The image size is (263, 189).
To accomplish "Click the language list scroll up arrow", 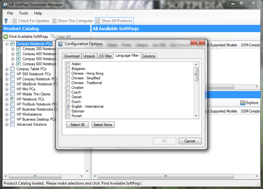I will 196,65.
